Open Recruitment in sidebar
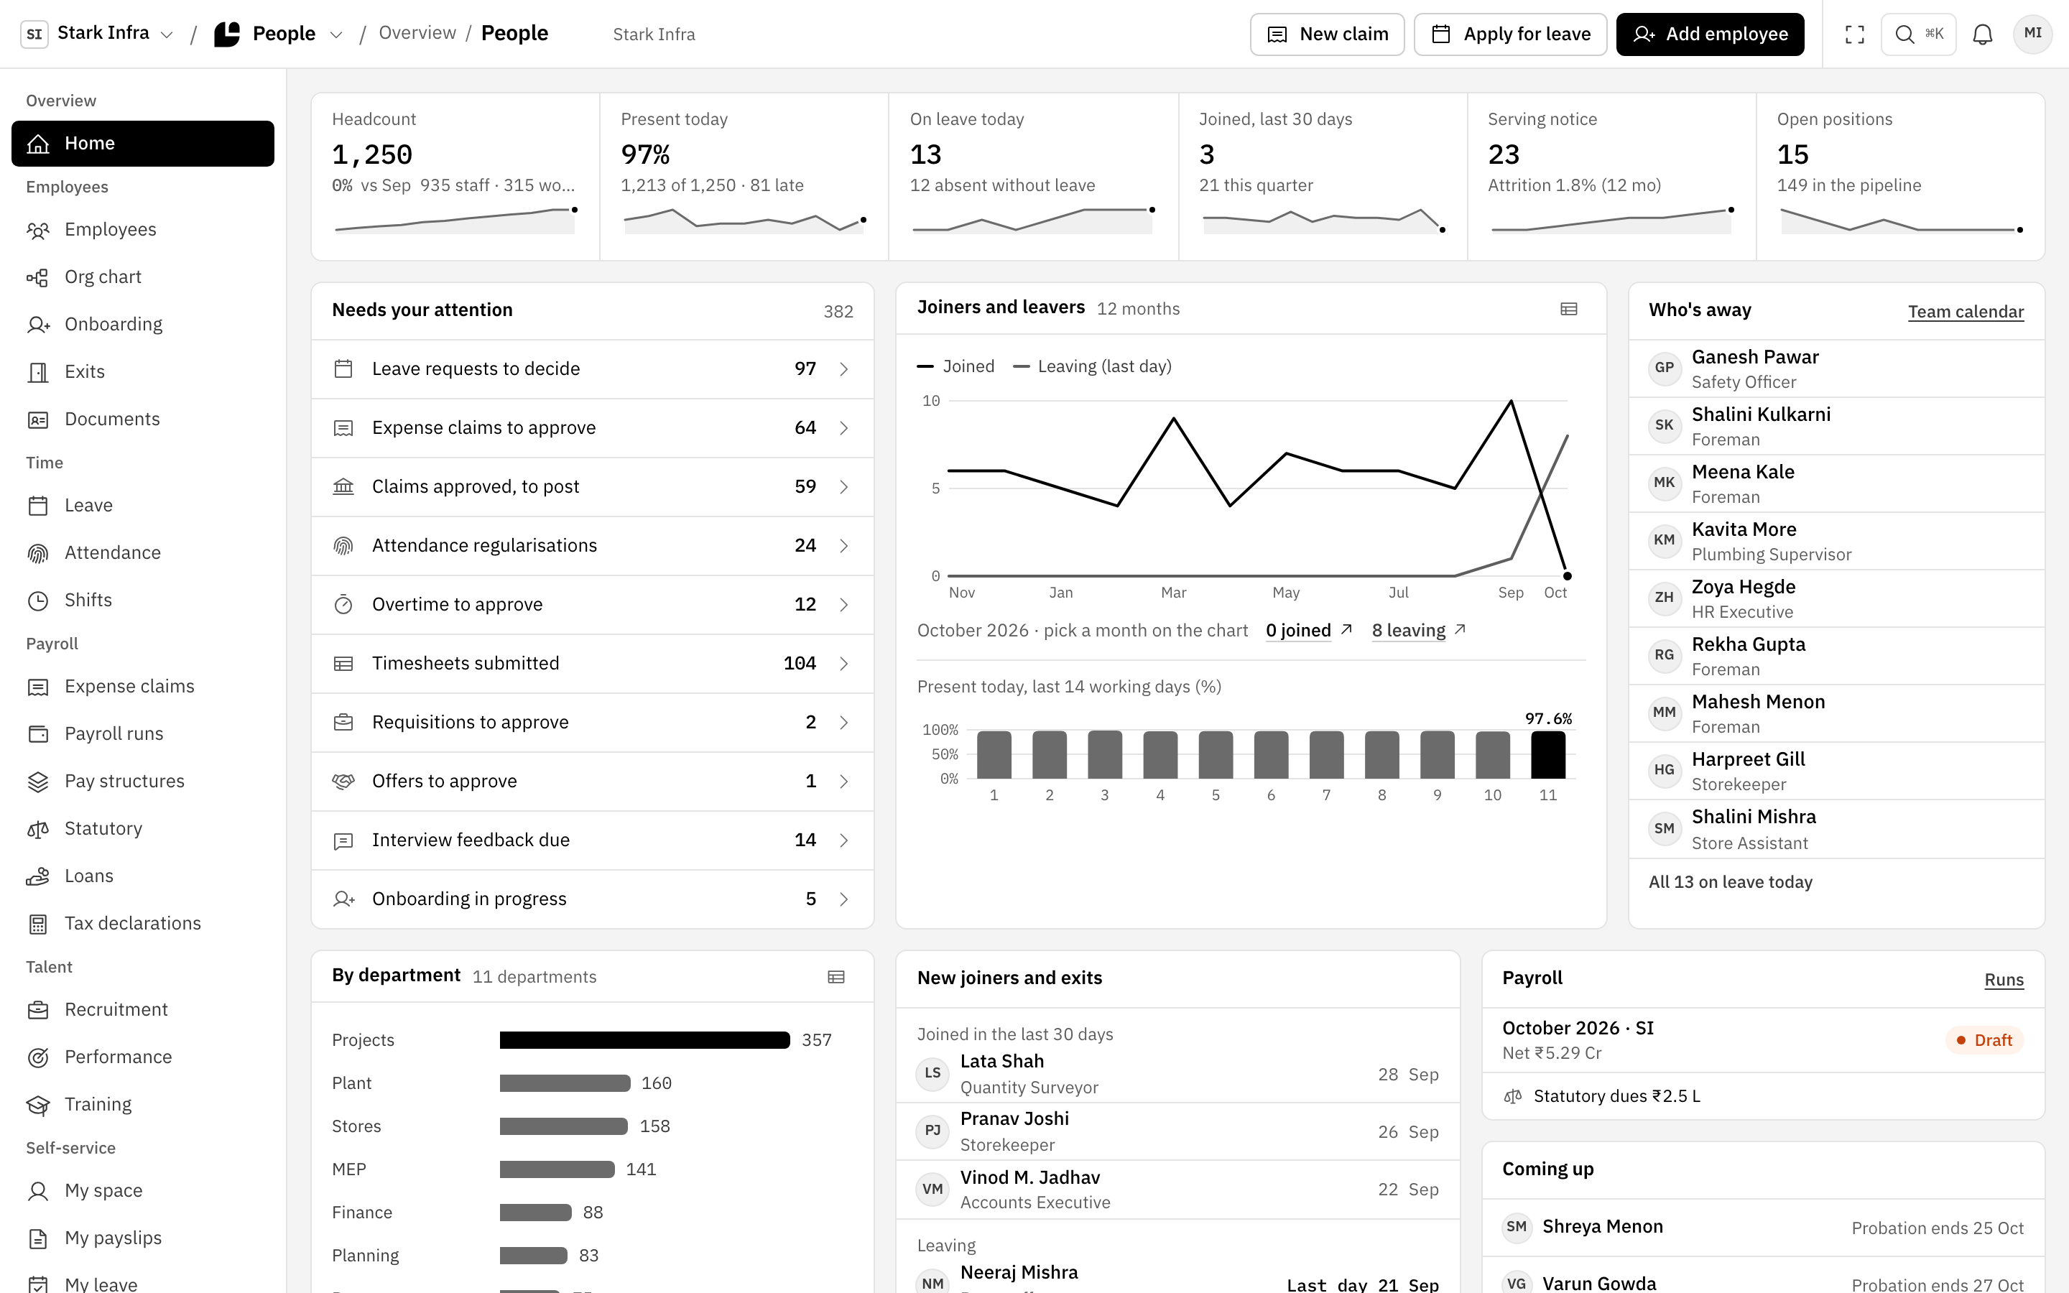The image size is (2069, 1293). pos(143,1010)
